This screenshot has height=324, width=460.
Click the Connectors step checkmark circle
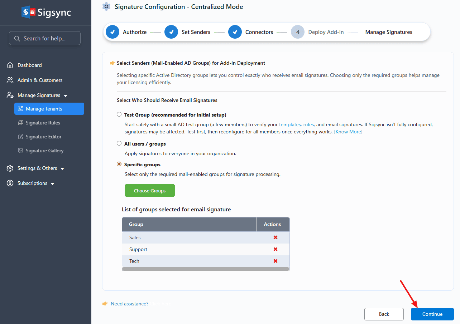tap(235, 32)
